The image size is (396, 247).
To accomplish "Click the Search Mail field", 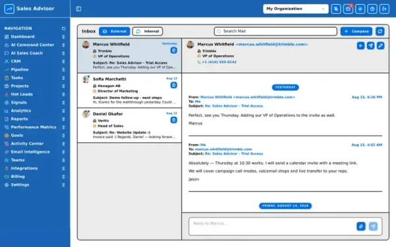I will (275, 31).
